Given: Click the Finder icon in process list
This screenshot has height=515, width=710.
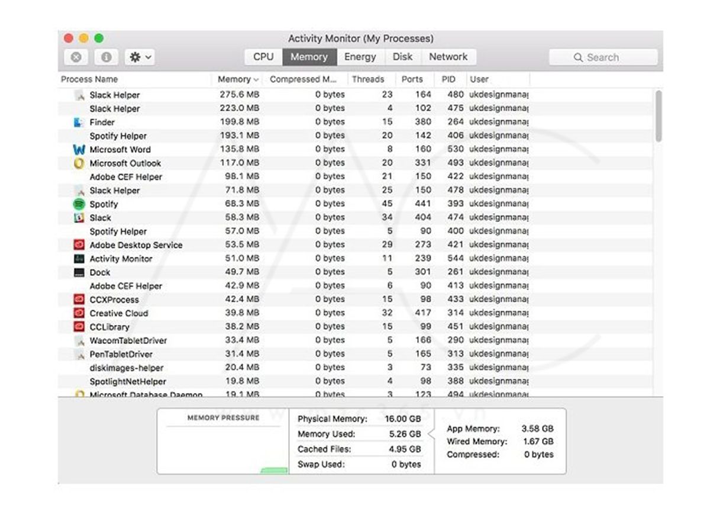Looking at the screenshot, I should (x=79, y=123).
